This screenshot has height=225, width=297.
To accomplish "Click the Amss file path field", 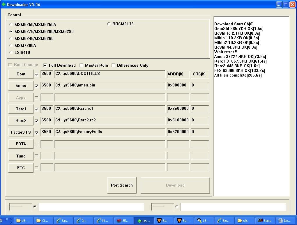I will (x=110, y=86).
